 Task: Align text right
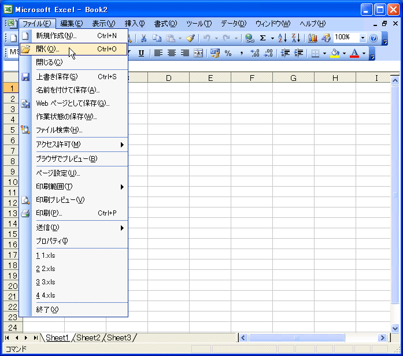[x=185, y=53]
